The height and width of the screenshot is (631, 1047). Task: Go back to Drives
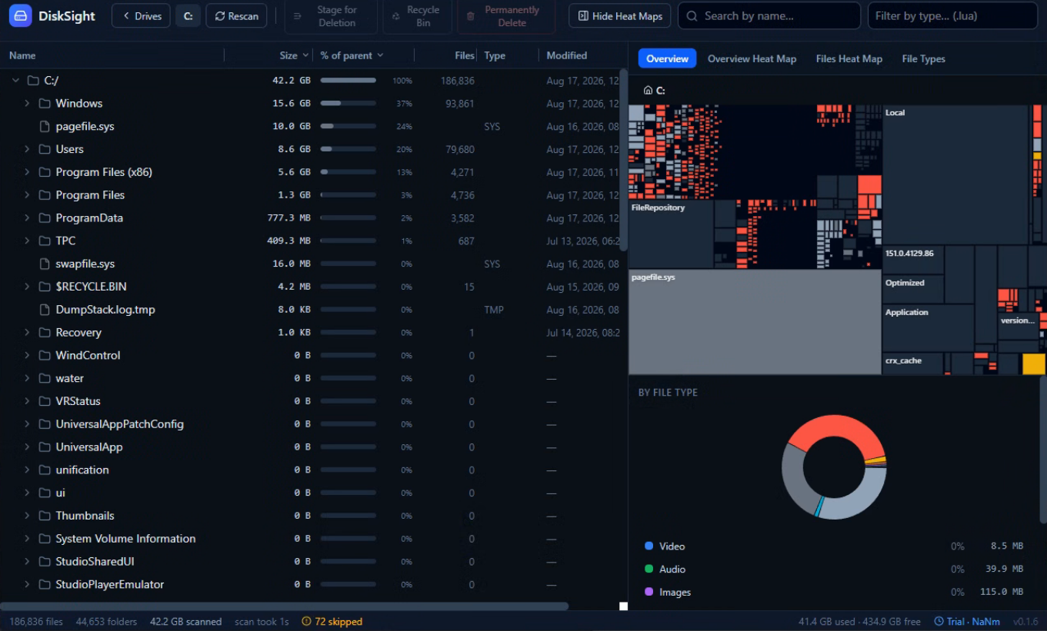pyautogui.click(x=141, y=15)
